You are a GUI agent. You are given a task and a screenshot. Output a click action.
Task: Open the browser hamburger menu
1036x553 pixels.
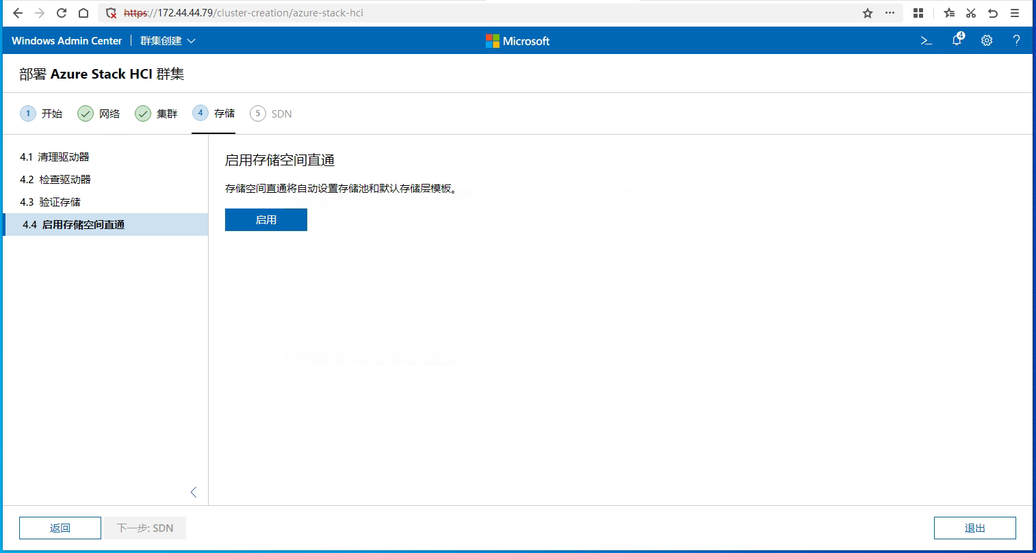tap(1015, 13)
